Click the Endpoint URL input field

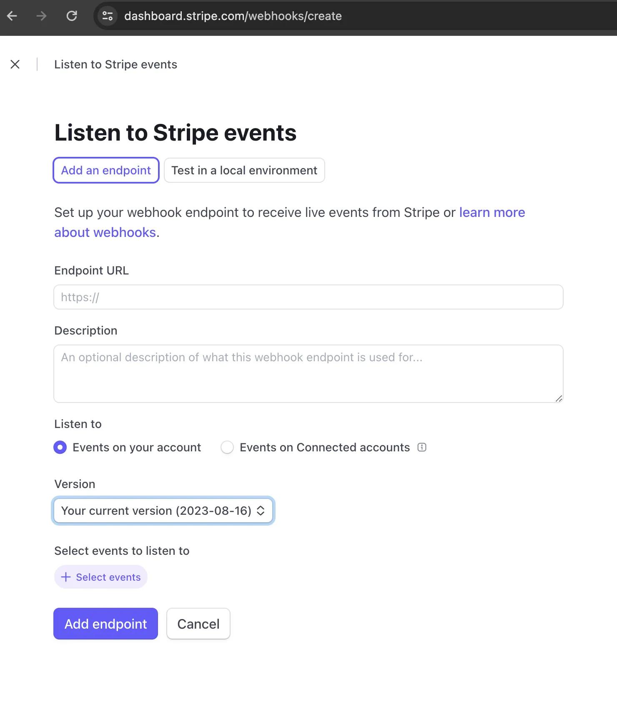308,297
